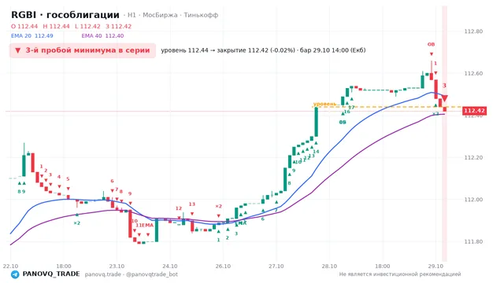The height and width of the screenshot is (283, 504).
Task: Click the large red '3' above the latest candle
Action: (444, 86)
